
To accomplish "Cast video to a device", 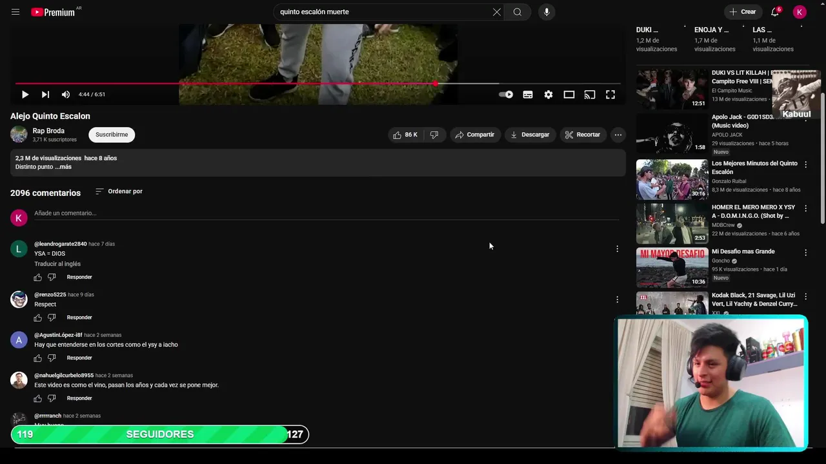I will point(590,94).
